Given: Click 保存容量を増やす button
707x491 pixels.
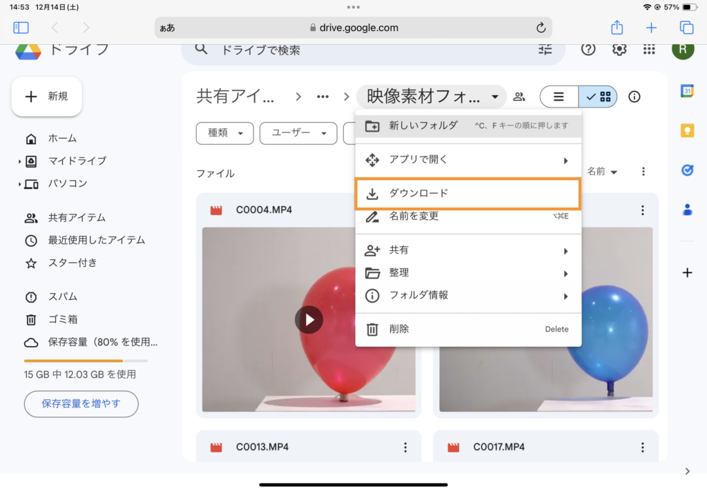Looking at the screenshot, I should pos(81,404).
